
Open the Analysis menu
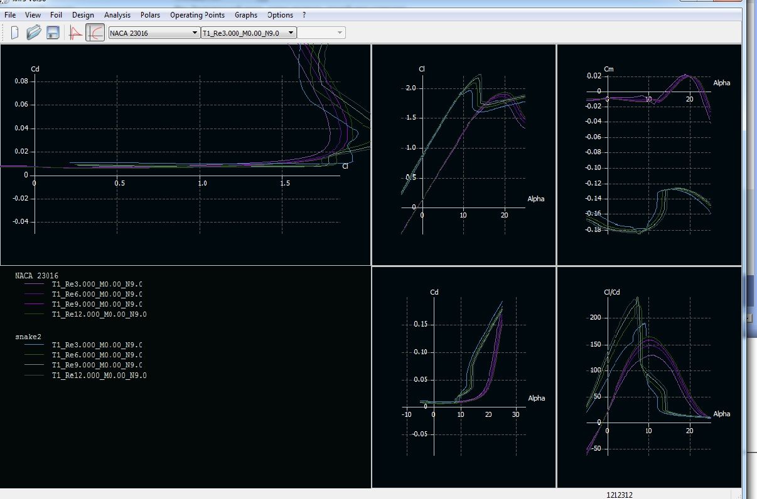pos(117,14)
